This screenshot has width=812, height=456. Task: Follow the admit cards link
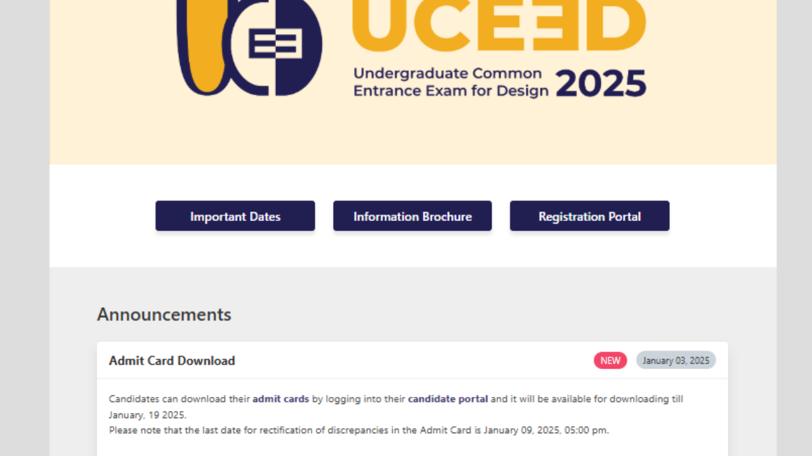tap(281, 399)
